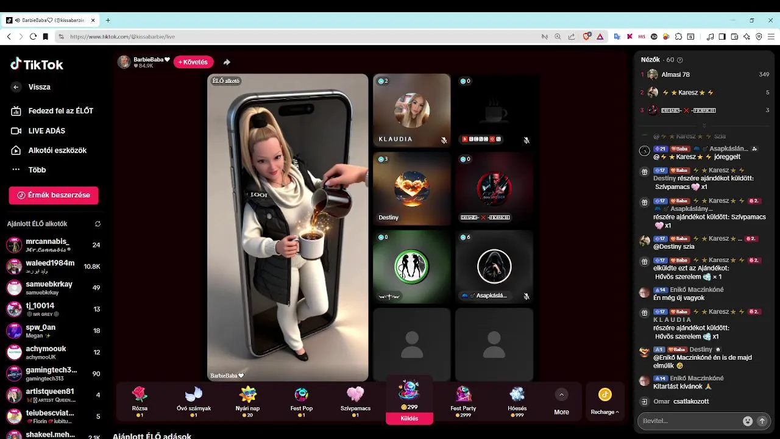Send the chat message arrow
The width and height of the screenshot is (780, 439).
pyautogui.click(x=762, y=421)
